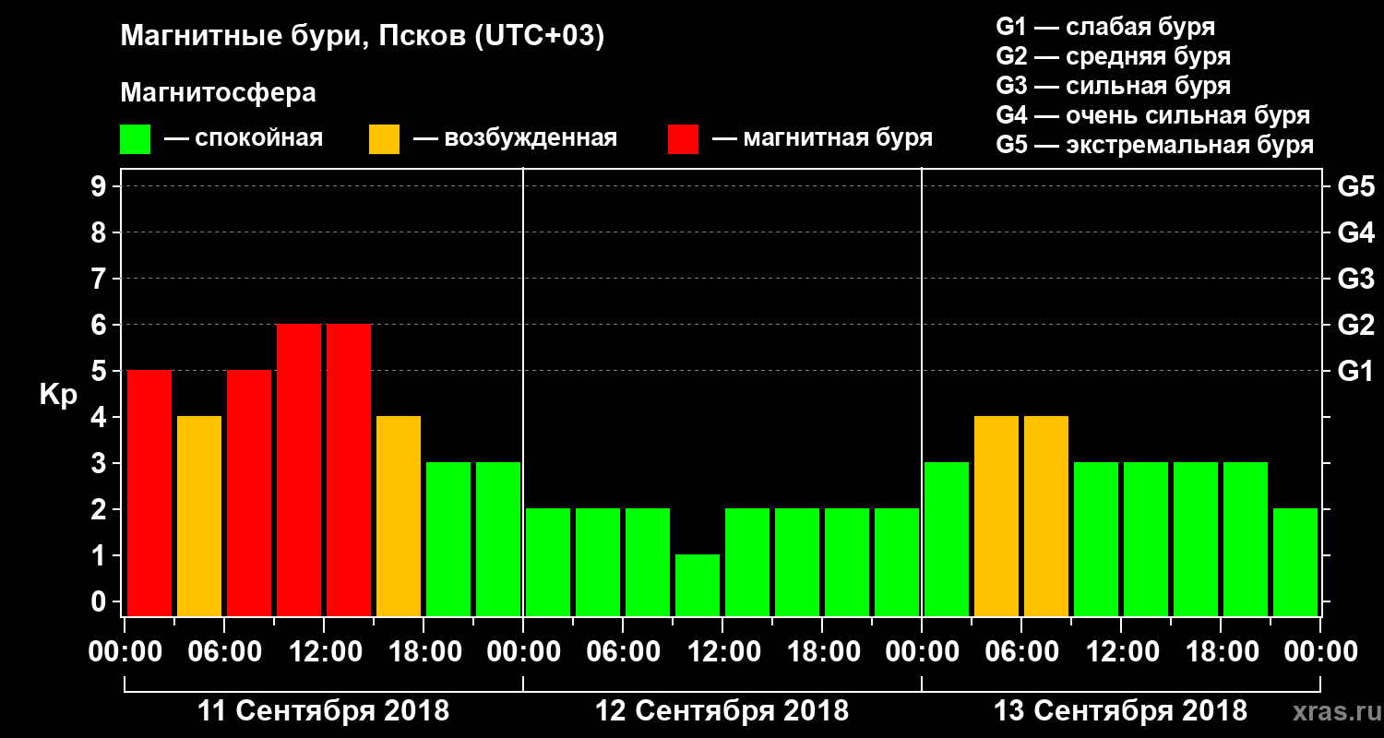Click the '12:00' time label under 13 September
The height and width of the screenshot is (738, 1384).
click(x=1121, y=652)
